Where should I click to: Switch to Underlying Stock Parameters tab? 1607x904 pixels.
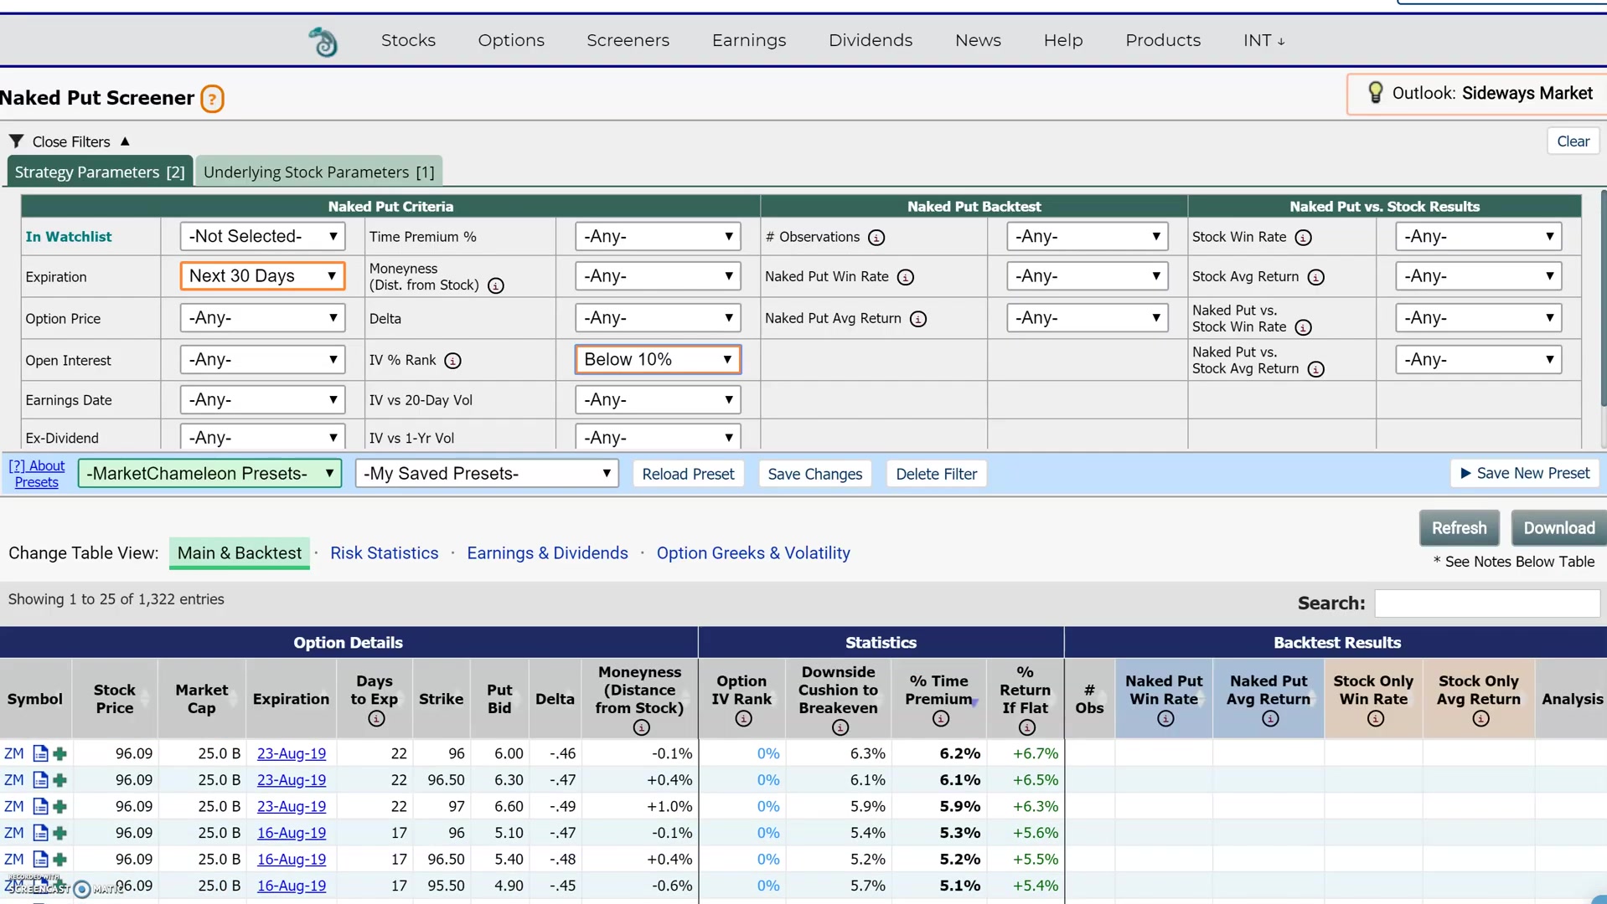318,172
